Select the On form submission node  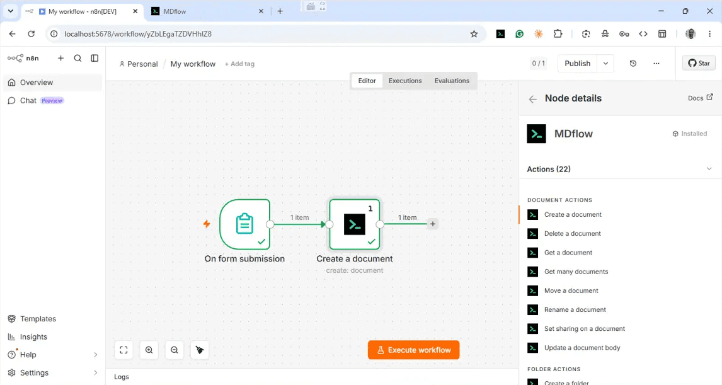(x=244, y=224)
